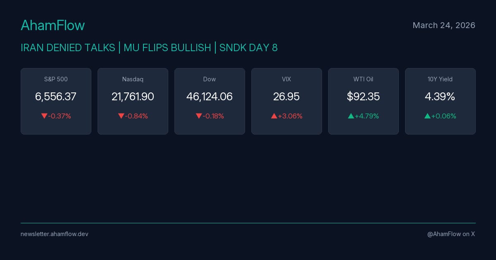The height and width of the screenshot is (260, 496).
Task: Click the IRAN DENIED TALKS headline
Action: pyautogui.click(x=68, y=48)
